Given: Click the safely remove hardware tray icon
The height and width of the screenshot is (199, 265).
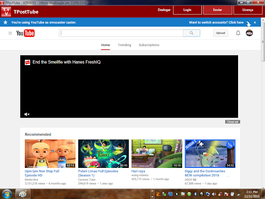Looking at the screenshot, I should click(x=164, y=194).
